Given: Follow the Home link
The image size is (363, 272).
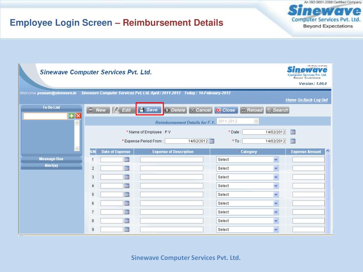Looking at the screenshot, I should coord(291,100).
